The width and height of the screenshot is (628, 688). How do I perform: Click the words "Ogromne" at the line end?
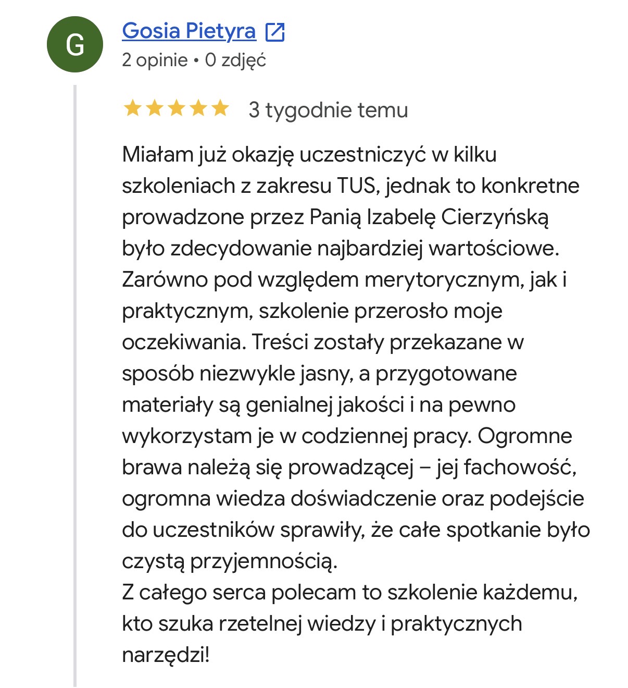[525, 436]
